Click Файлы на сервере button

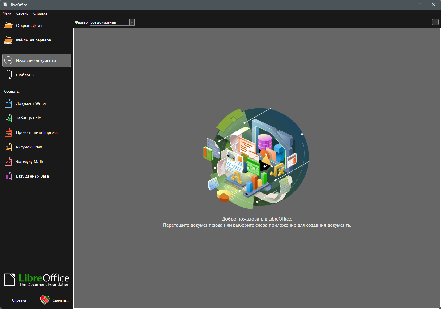click(x=36, y=40)
